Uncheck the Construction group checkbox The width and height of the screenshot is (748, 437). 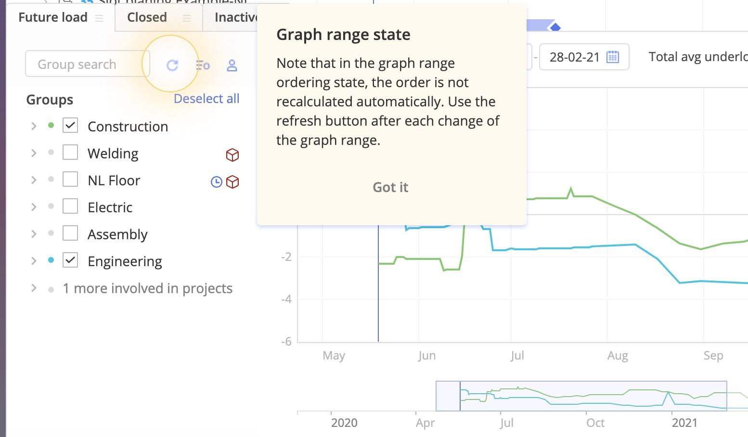coord(70,126)
